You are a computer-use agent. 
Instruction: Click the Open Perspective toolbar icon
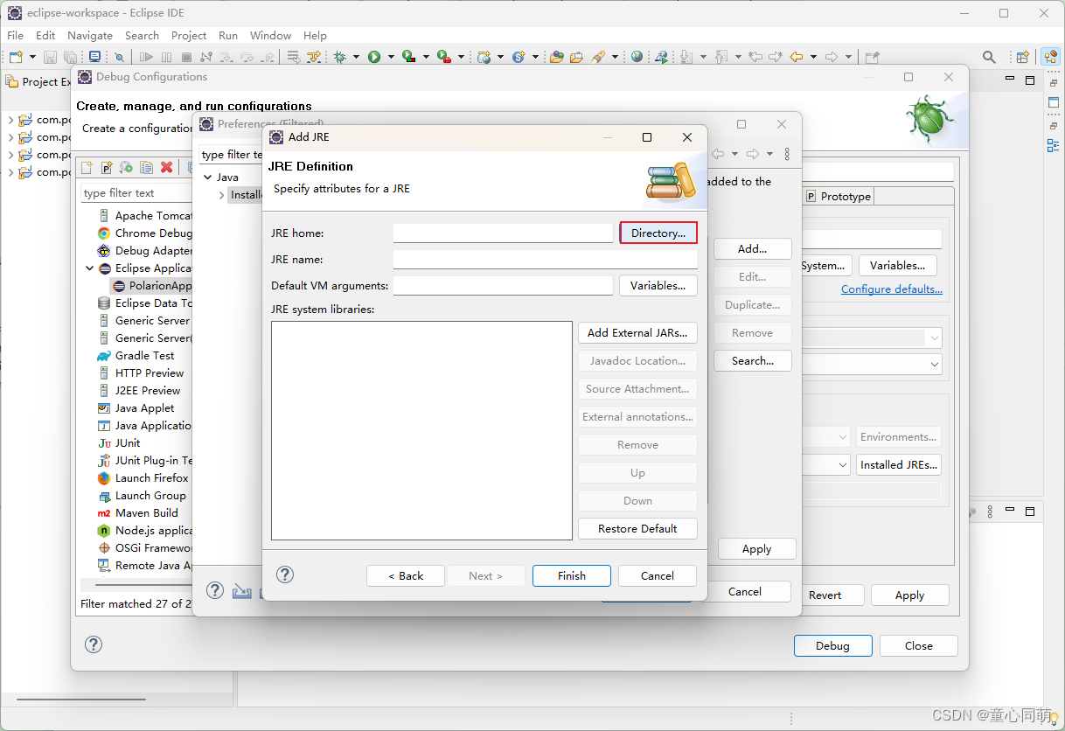[x=1022, y=57]
